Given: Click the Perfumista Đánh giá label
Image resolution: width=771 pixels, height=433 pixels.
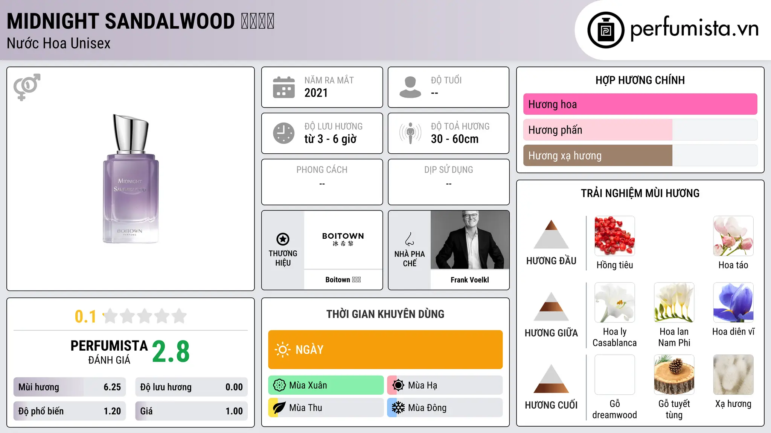Looking at the screenshot, I should coord(109,352).
